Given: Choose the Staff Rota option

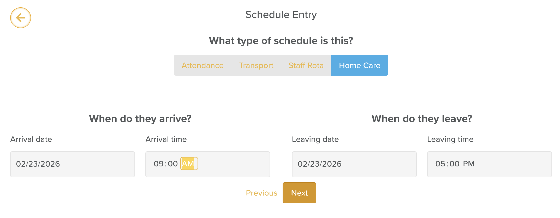Looking at the screenshot, I should [x=306, y=65].
